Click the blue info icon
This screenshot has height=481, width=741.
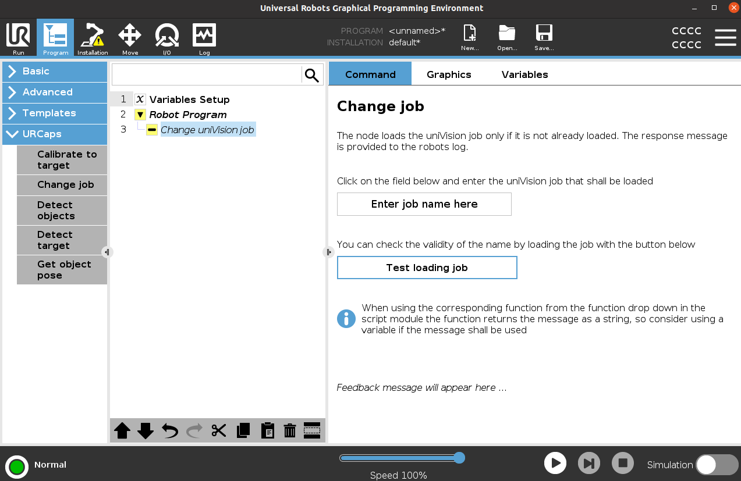[346, 319]
